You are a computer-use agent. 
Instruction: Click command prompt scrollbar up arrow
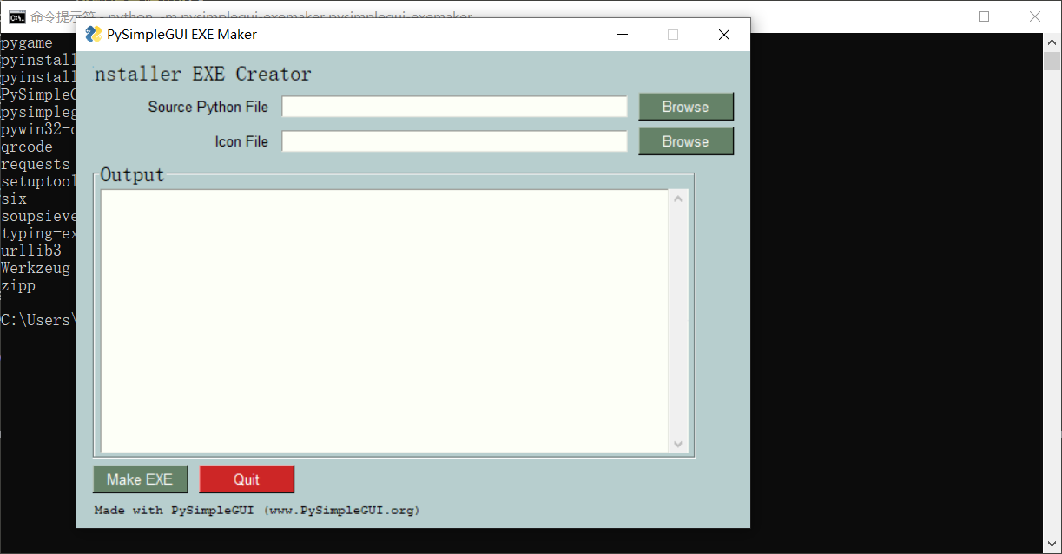(1052, 42)
